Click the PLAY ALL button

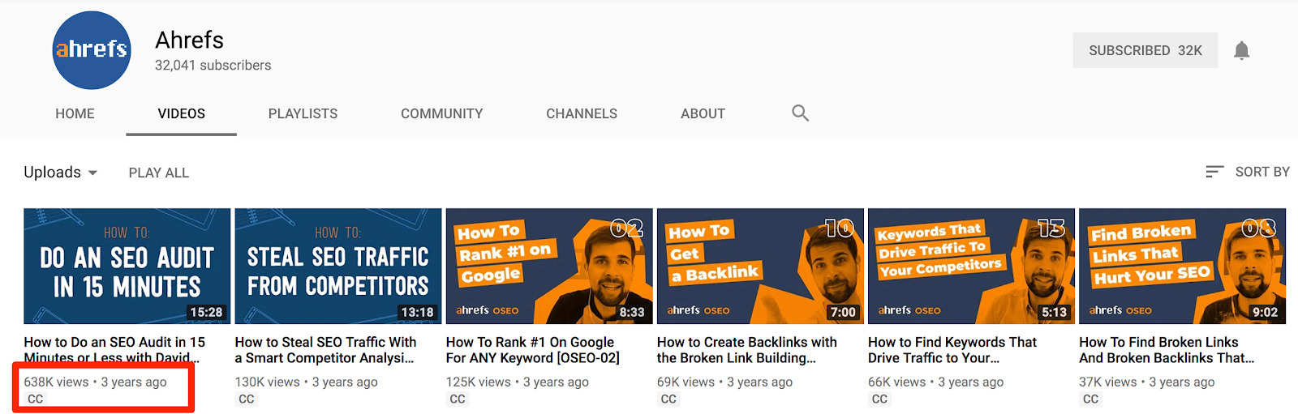coord(159,173)
